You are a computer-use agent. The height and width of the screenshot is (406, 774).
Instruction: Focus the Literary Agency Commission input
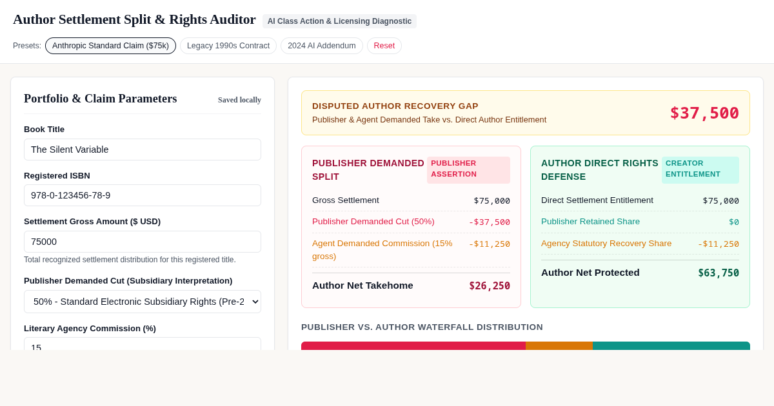(143, 344)
